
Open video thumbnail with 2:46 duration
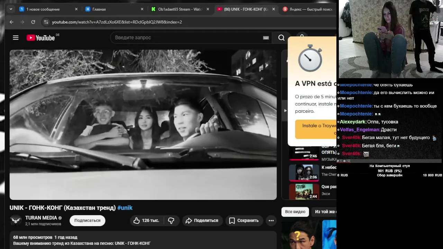tap(304, 153)
